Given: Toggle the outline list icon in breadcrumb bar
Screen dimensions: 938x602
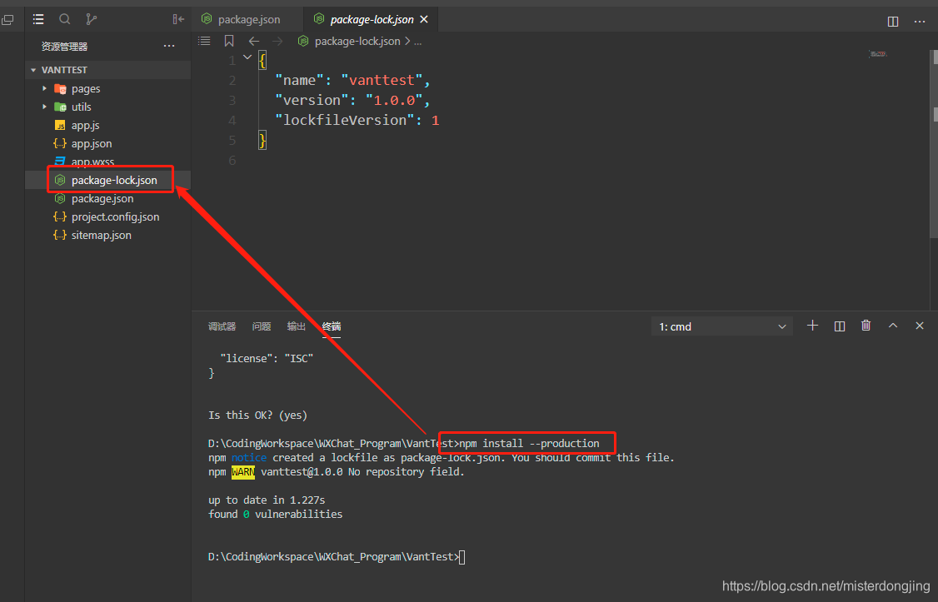Looking at the screenshot, I should [205, 41].
